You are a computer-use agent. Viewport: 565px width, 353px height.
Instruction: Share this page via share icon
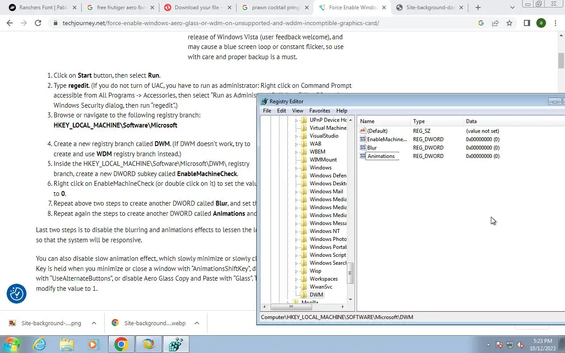coord(495,23)
